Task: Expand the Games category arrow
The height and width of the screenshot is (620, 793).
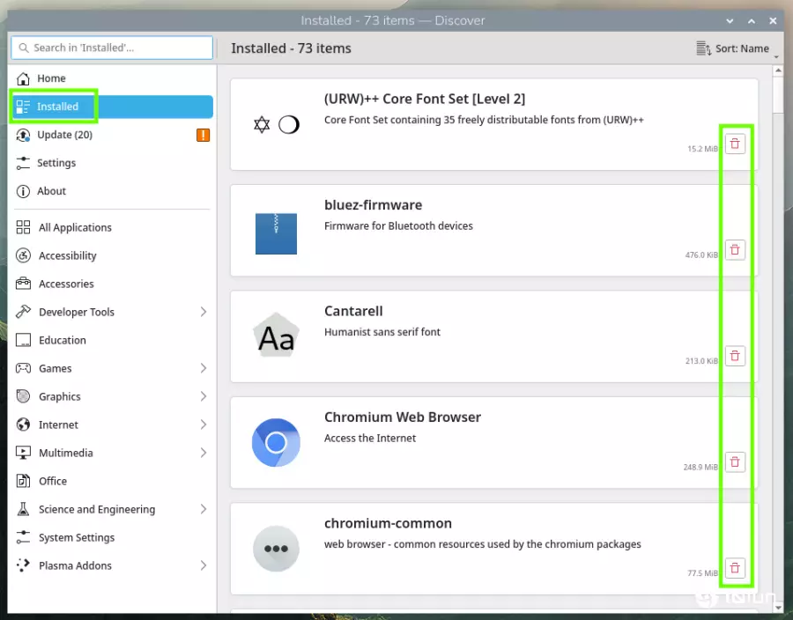Action: pos(203,368)
